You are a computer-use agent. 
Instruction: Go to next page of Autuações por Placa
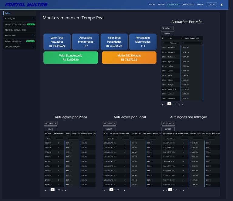62,190
